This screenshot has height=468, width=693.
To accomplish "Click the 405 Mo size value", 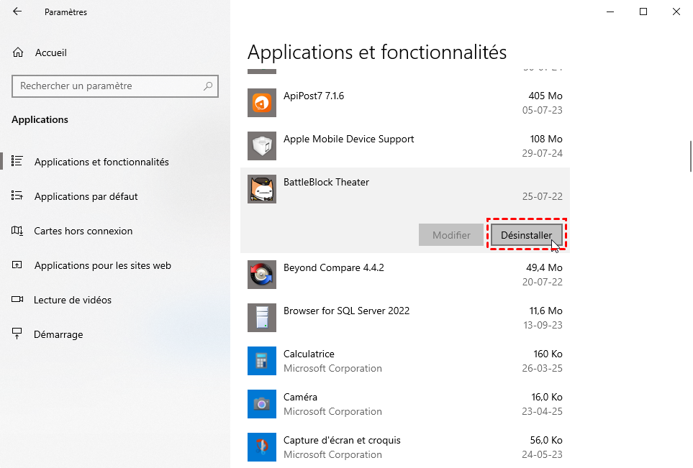I will [545, 96].
